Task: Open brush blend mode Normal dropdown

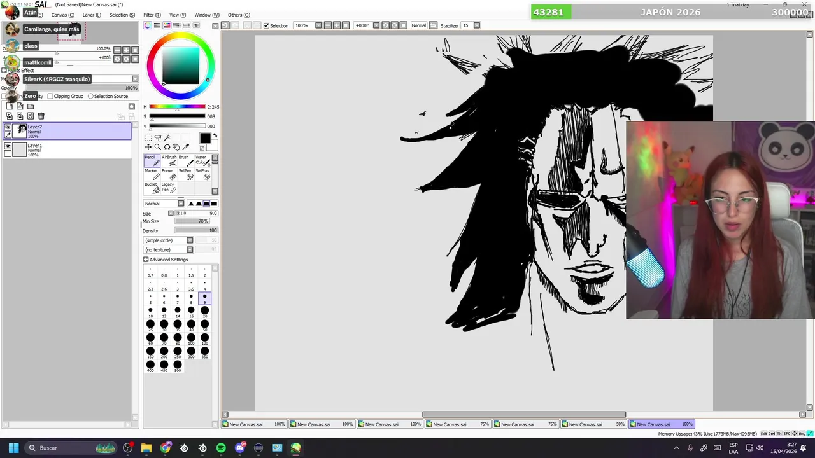Action: [181, 204]
